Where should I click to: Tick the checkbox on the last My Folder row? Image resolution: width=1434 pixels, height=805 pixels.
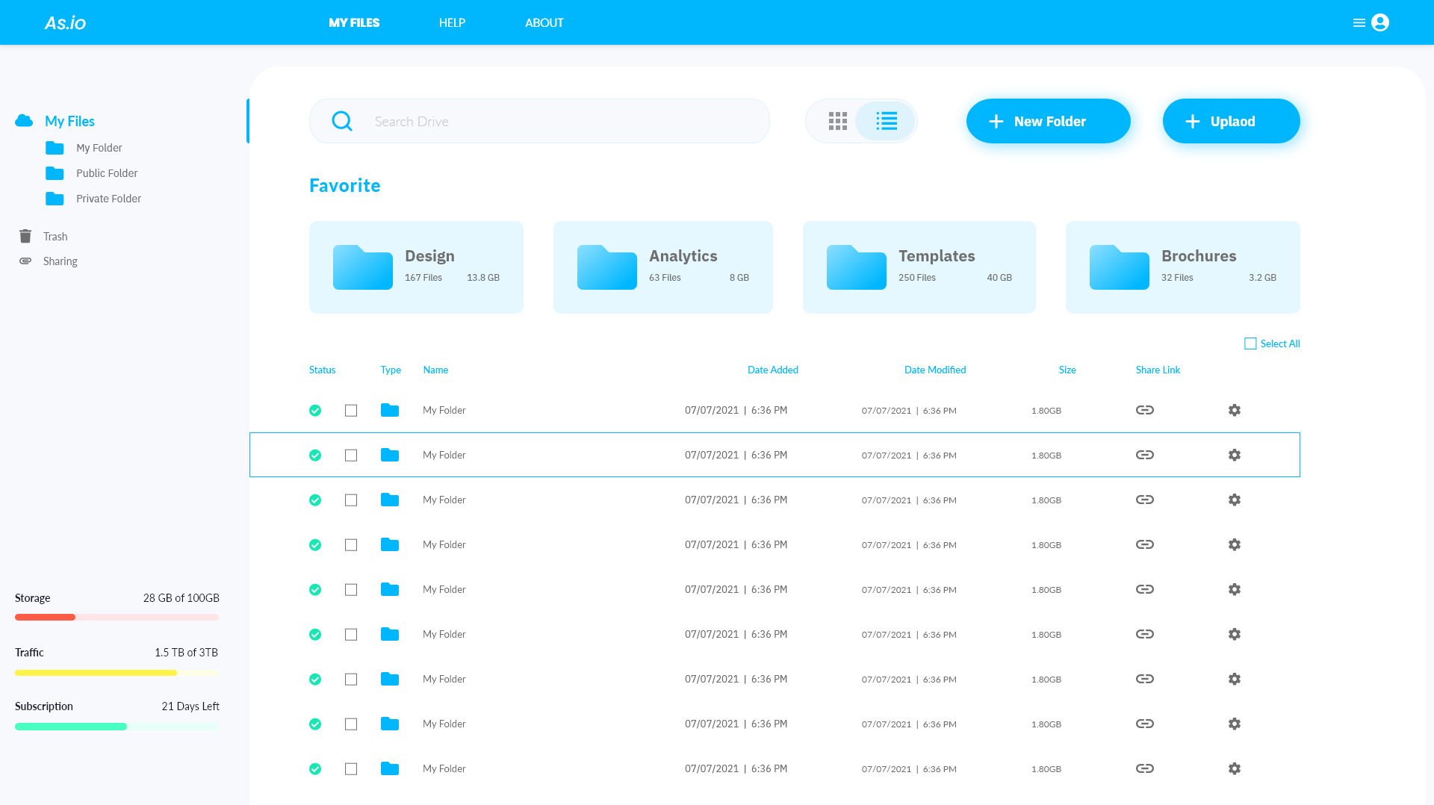pos(351,768)
